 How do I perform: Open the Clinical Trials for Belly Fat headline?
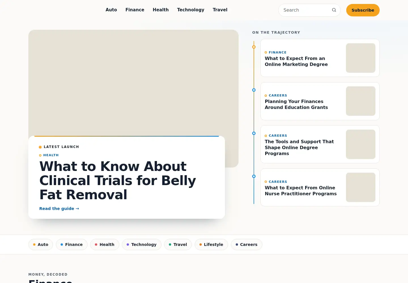[x=118, y=180]
